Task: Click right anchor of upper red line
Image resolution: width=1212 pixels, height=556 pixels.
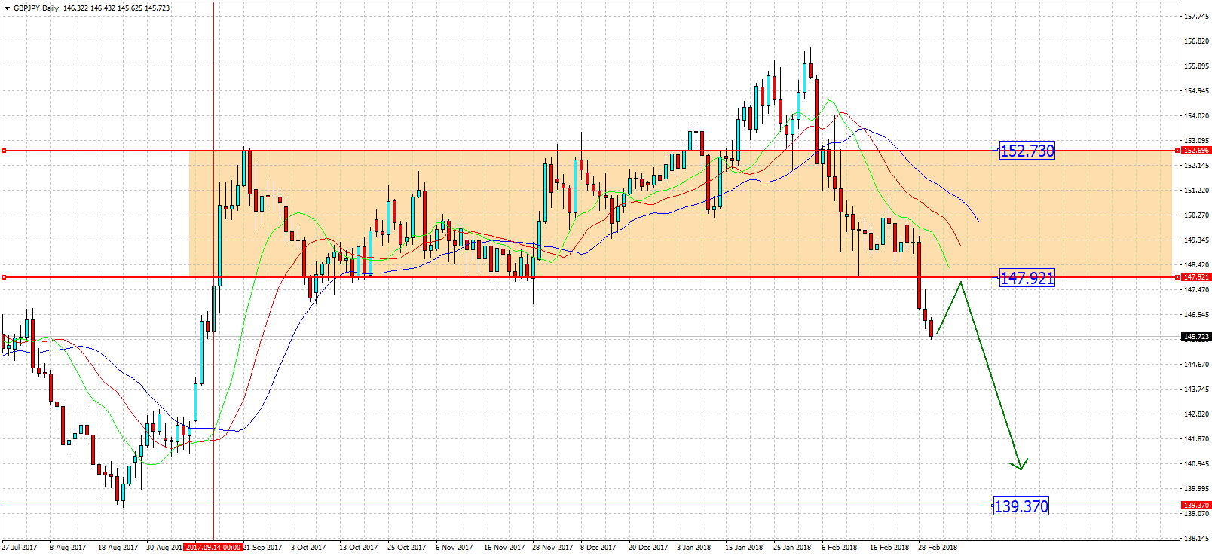Action: tap(1178, 151)
